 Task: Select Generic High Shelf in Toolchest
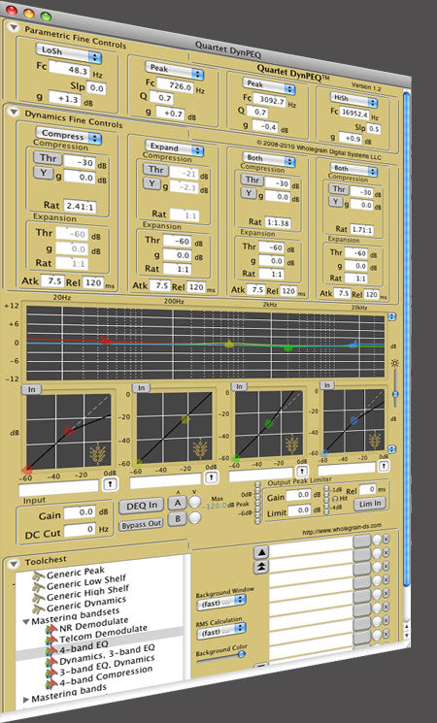pos(87,593)
